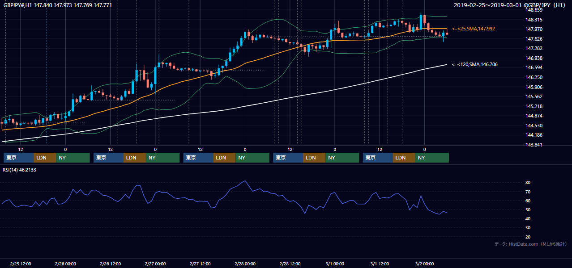This screenshot has height=268, width=572.
Task: Click price axis value 147.970
Action: click(534, 29)
